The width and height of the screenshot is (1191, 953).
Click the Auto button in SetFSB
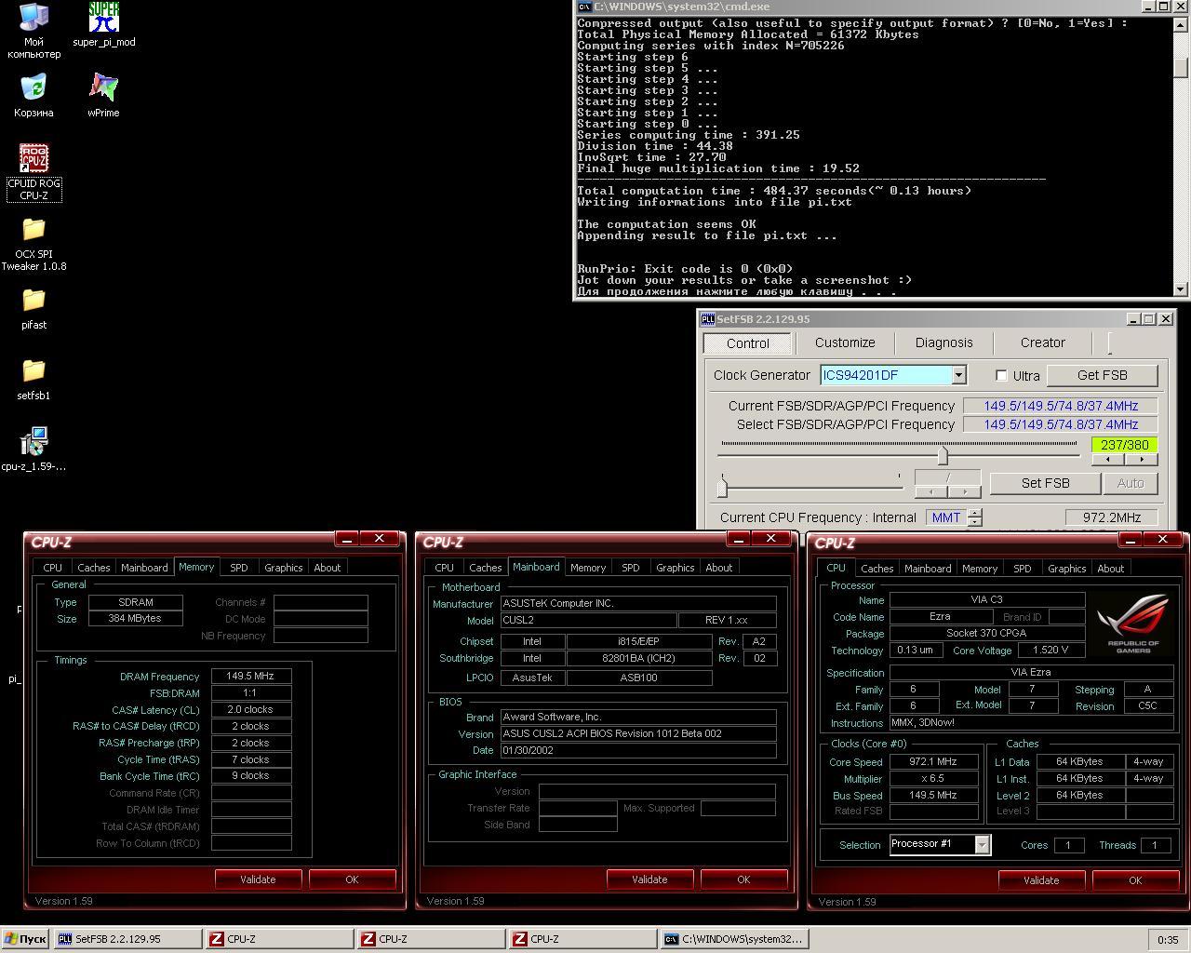coord(1131,483)
